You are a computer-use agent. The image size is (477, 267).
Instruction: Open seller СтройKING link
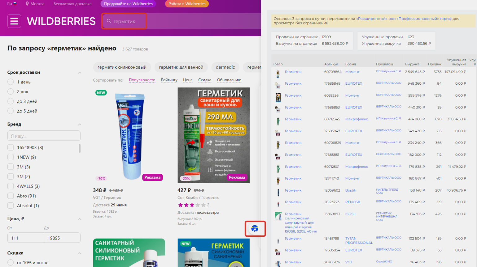(x=384, y=261)
